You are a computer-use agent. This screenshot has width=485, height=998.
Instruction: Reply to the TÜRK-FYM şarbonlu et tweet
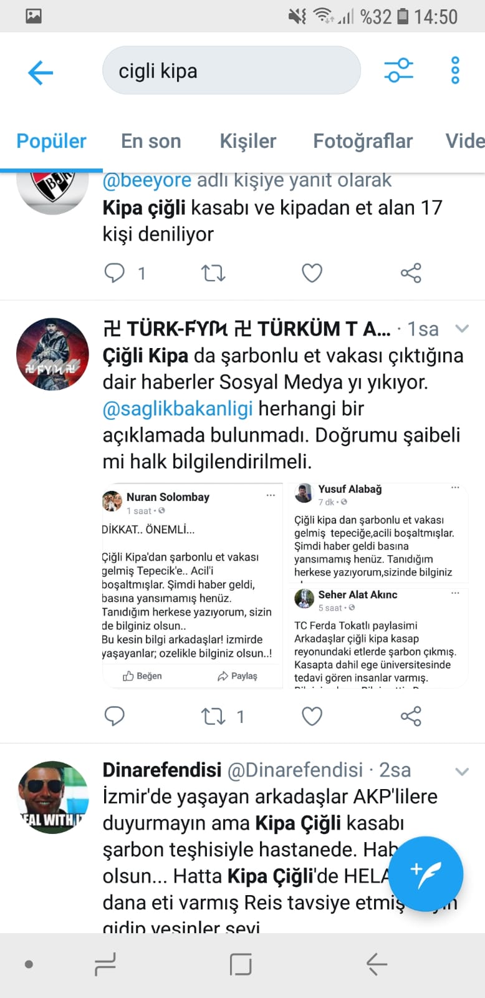click(x=114, y=716)
